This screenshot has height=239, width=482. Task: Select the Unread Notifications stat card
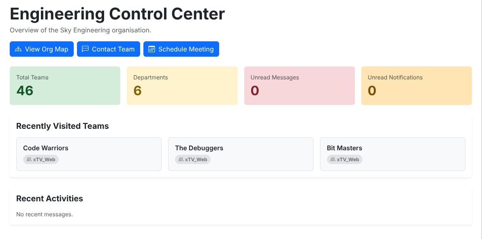point(416,85)
